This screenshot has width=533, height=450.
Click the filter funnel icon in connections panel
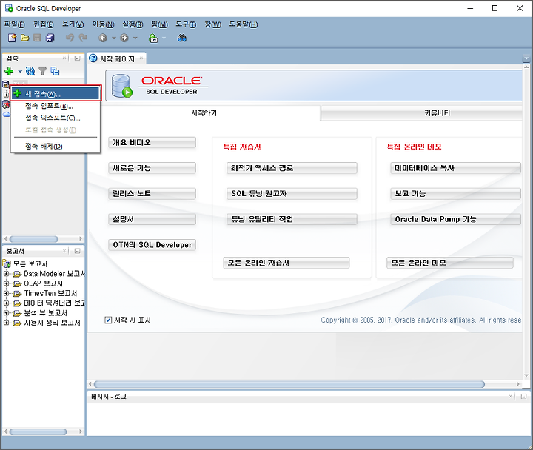coord(42,71)
